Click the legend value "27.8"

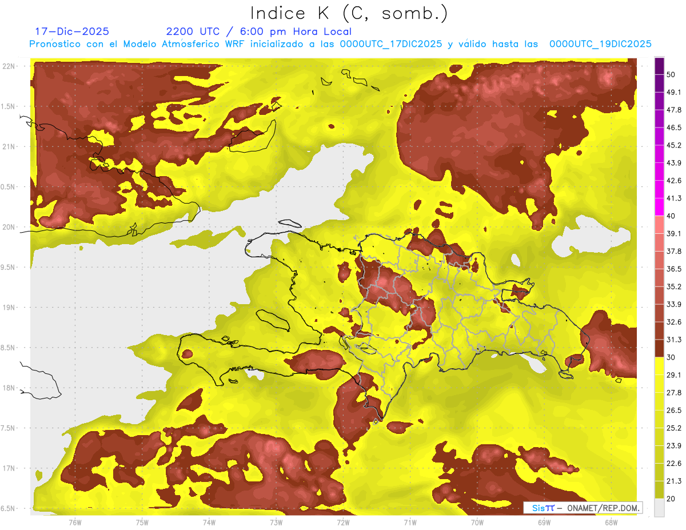point(673,393)
